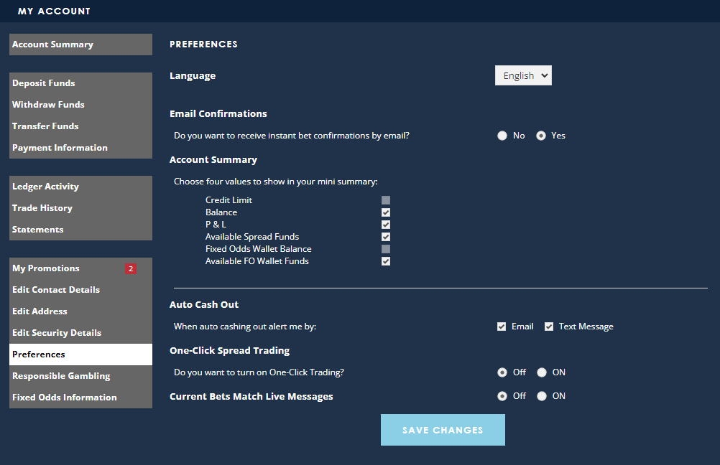Check Fixed Odds Wallet Balance option

[386, 248]
